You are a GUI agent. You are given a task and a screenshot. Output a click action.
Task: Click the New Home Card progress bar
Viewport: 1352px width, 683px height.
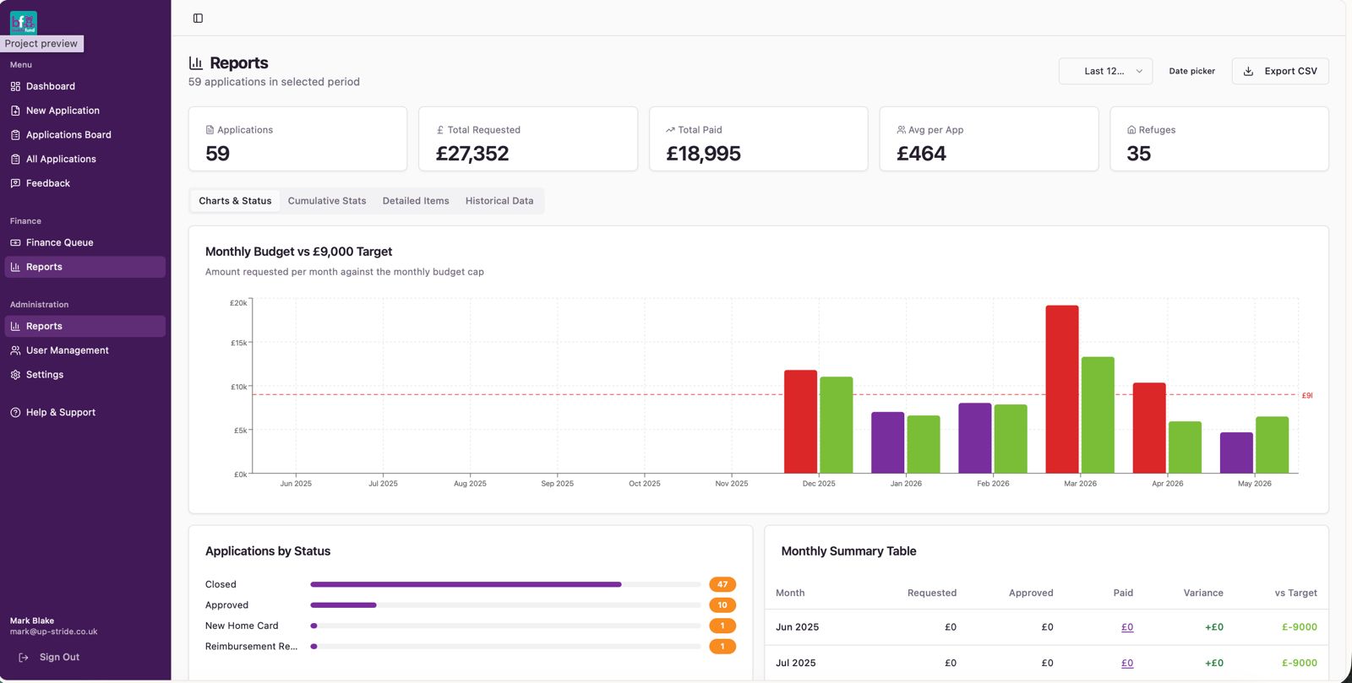(505, 626)
